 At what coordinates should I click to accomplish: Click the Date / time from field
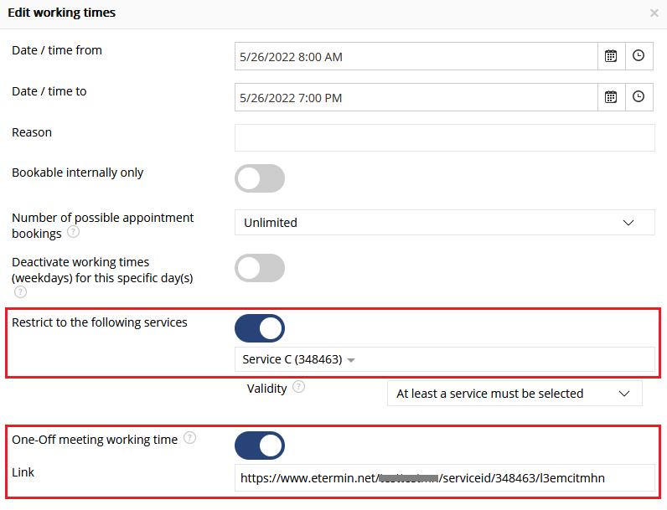pyautogui.click(x=416, y=56)
